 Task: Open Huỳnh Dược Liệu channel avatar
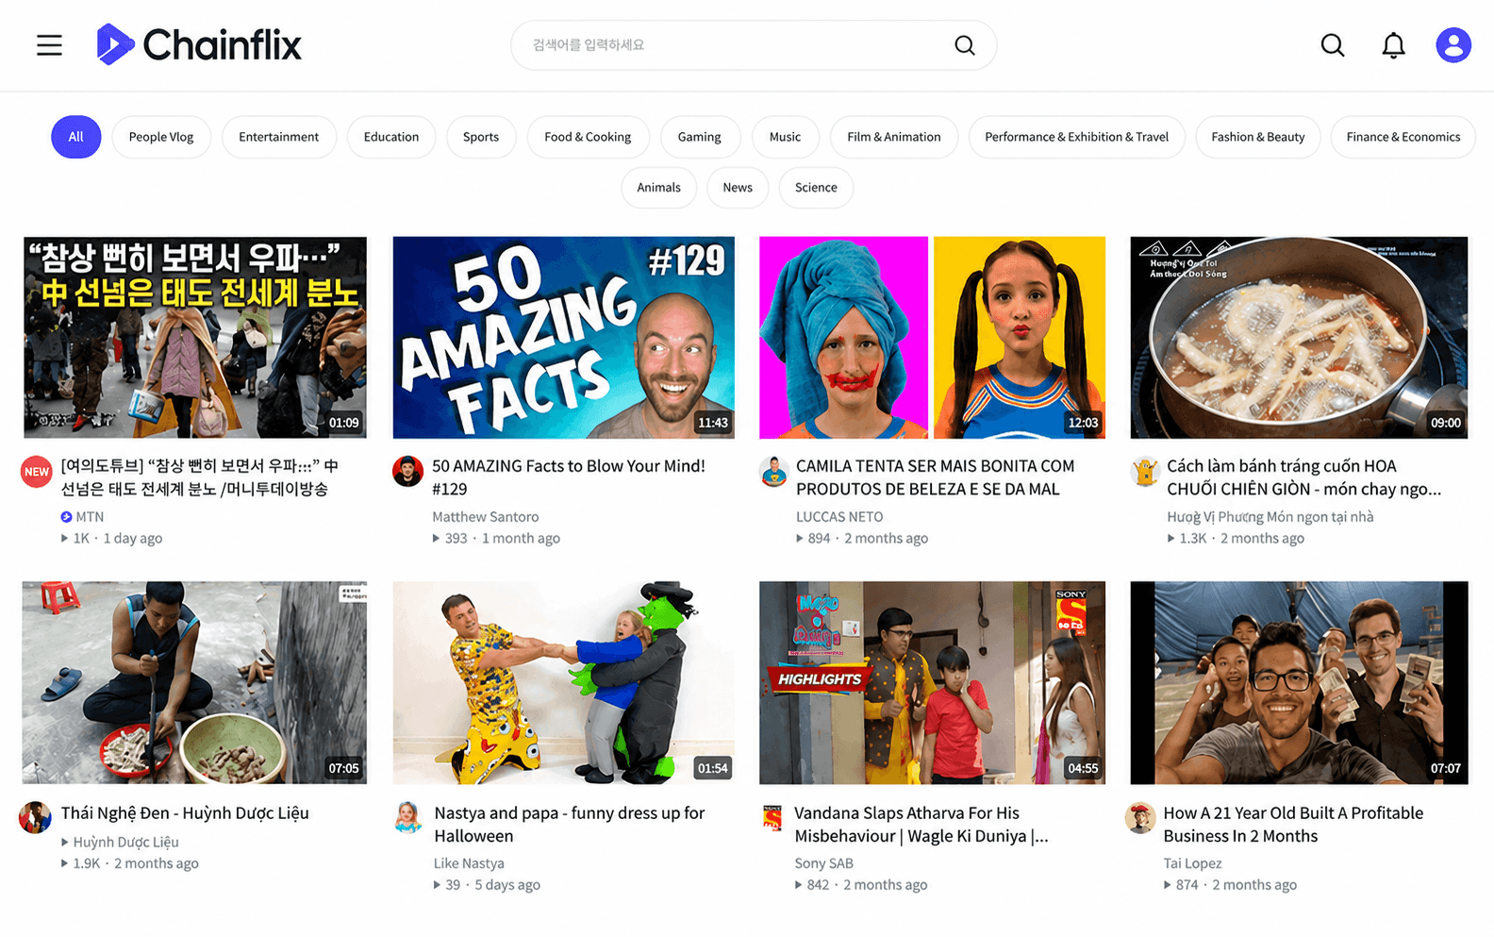coord(36,817)
